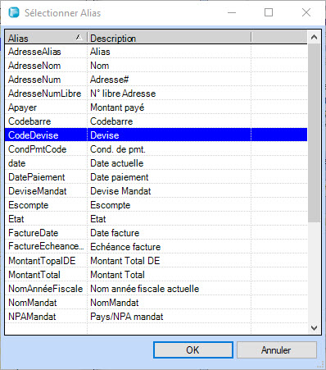Select the AdresseAlias row
Screen dimensions: 326x370
156,52
